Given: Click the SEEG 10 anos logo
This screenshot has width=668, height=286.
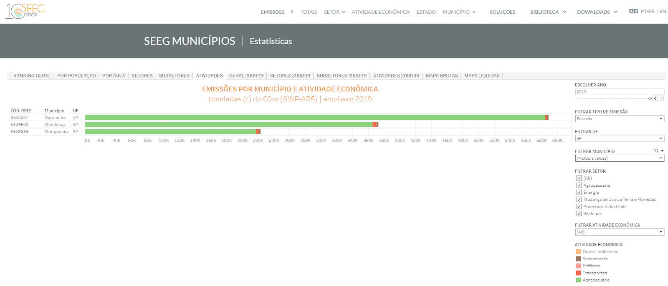Looking at the screenshot, I should point(25,11).
